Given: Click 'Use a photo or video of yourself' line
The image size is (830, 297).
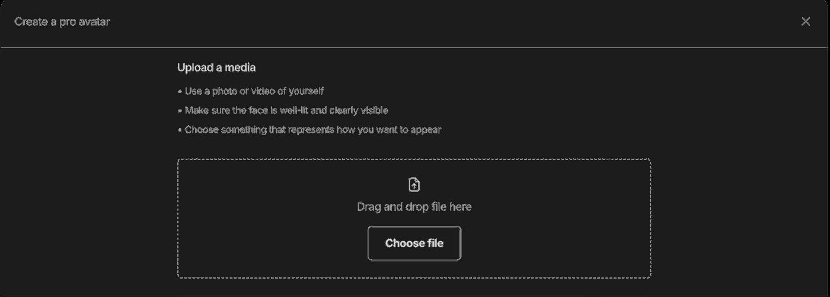Looking at the screenshot, I should click(254, 91).
